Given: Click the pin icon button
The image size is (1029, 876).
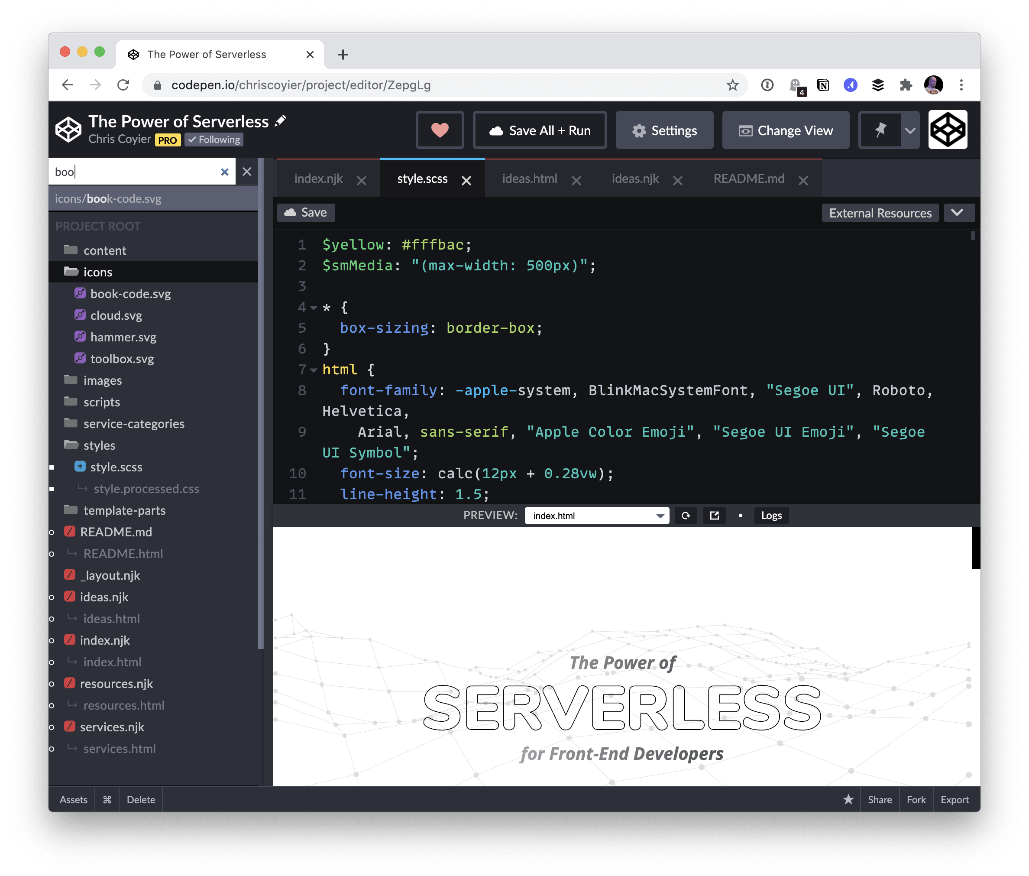Looking at the screenshot, I should coord(880,130).
